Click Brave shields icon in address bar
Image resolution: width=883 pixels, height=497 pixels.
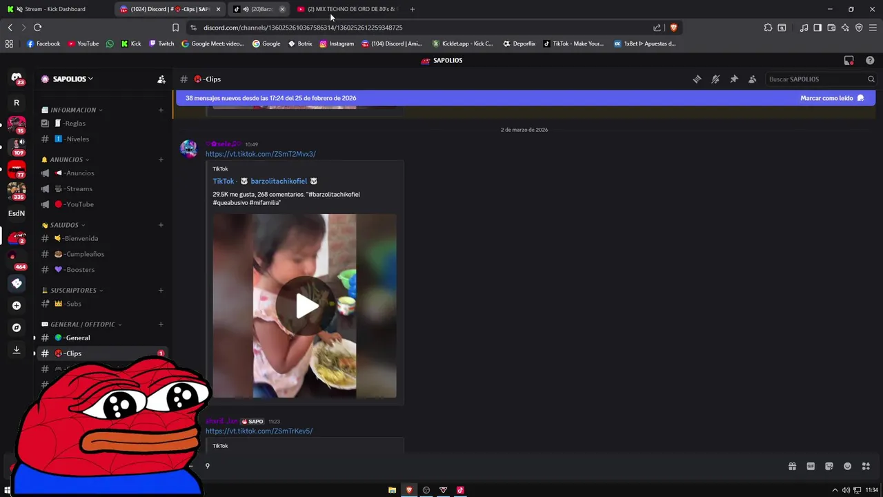pyautogui.click(x=673, y=28)
